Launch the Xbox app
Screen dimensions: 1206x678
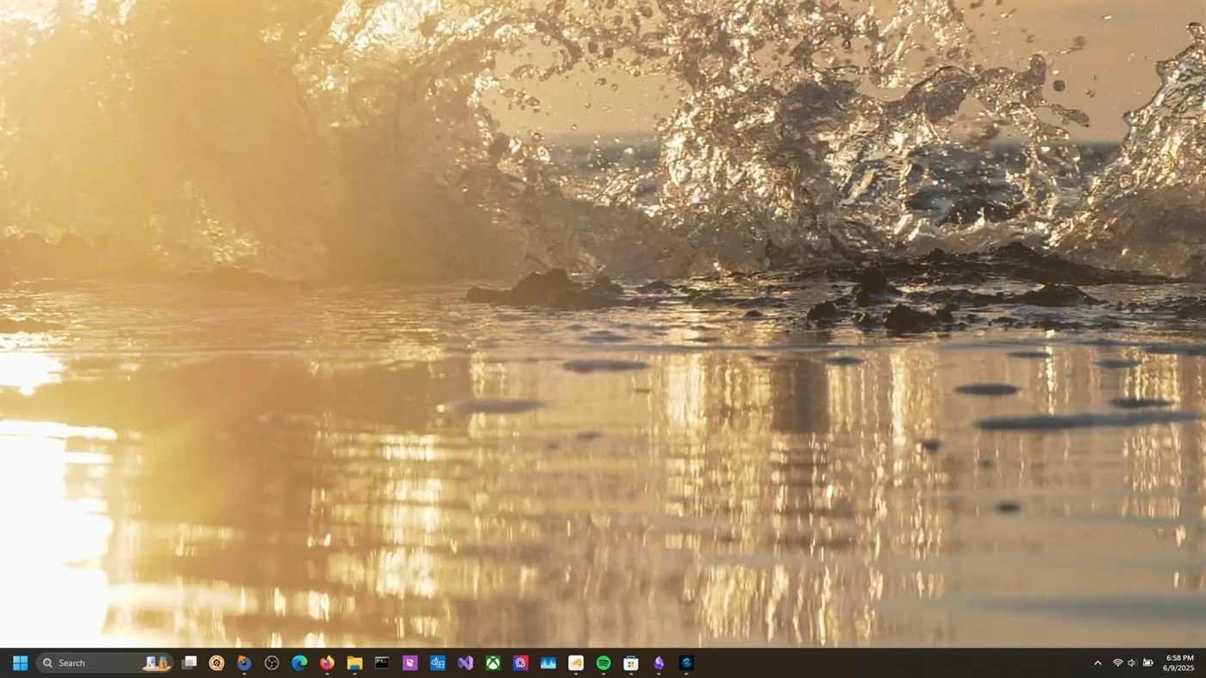(493, 662)
